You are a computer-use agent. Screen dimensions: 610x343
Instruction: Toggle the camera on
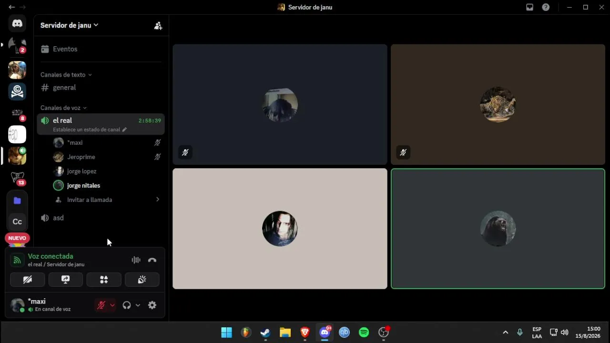(28, 280)
